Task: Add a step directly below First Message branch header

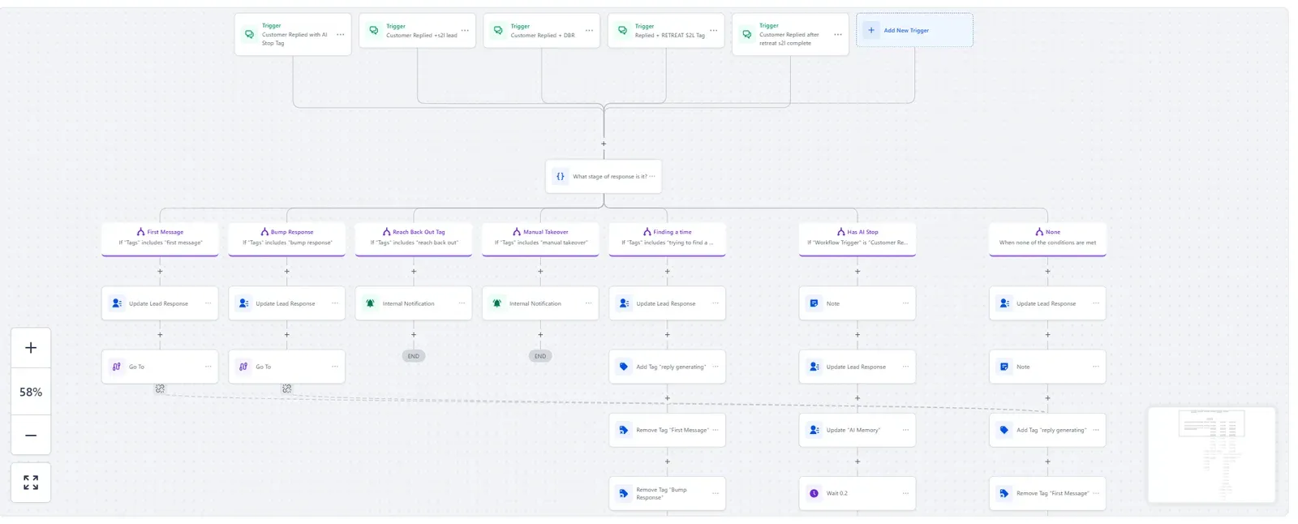Action: pos(160,271)
